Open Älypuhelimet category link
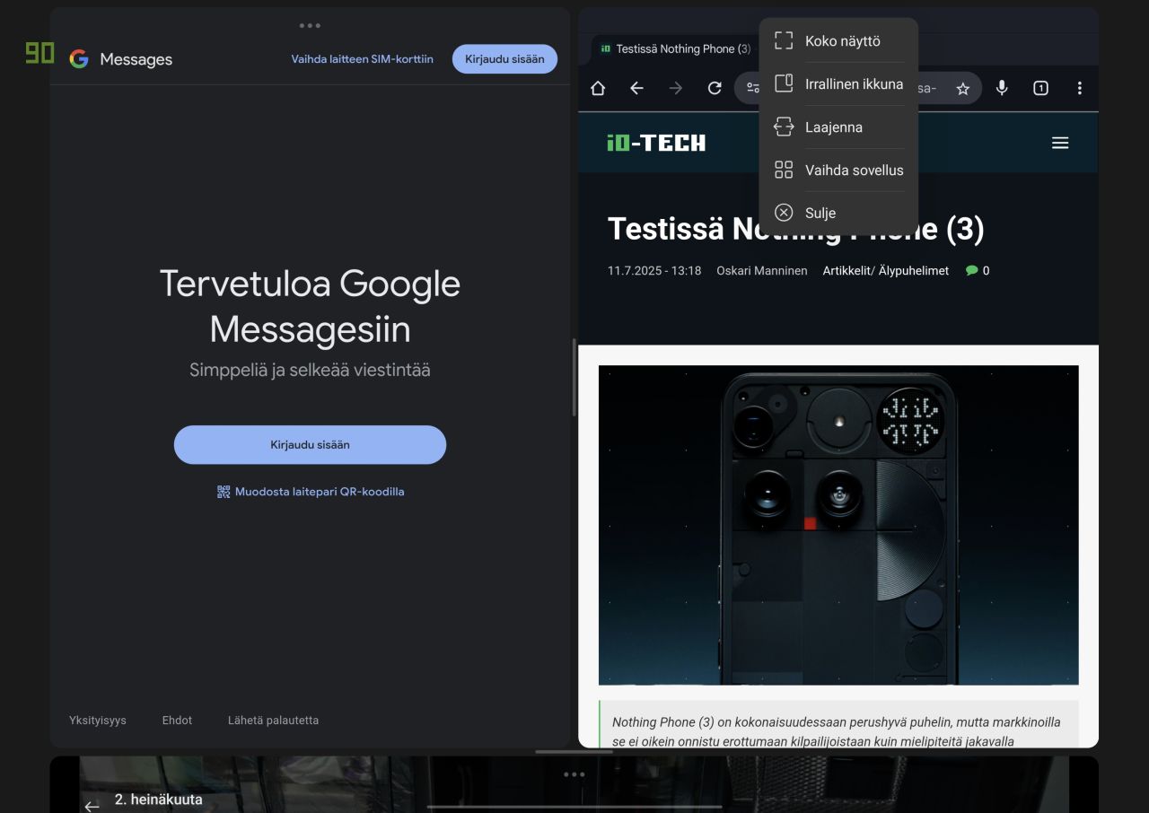 tap(913, 270)
